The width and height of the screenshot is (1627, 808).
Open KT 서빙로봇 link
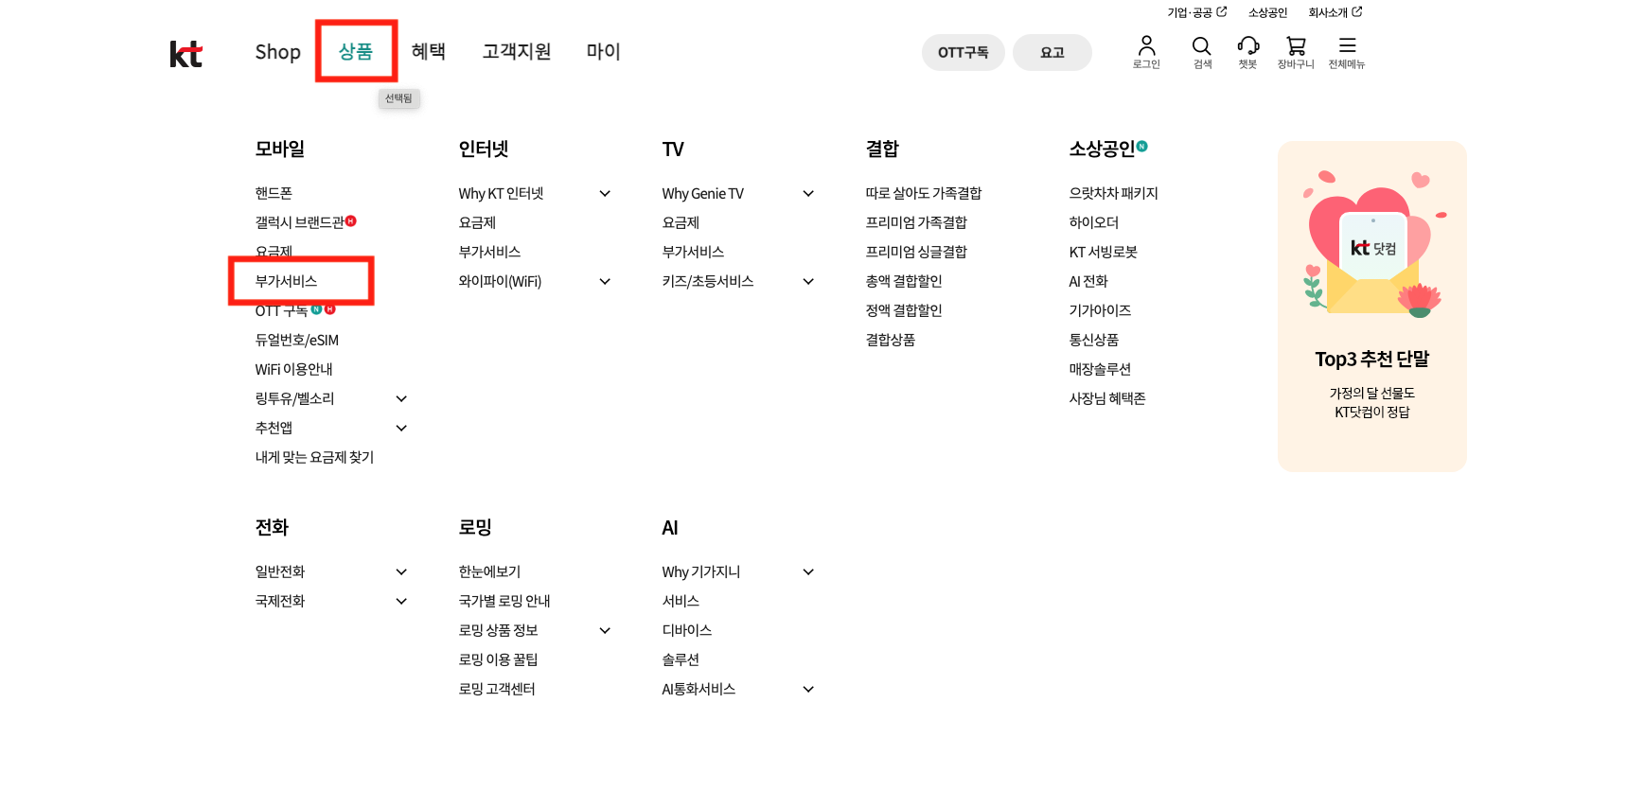[x=1104, y=252]
